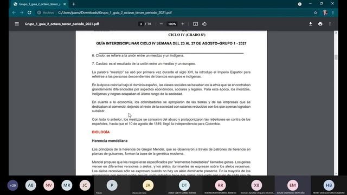
Task: Select participant tile HB
Action: tap(329, 185)
